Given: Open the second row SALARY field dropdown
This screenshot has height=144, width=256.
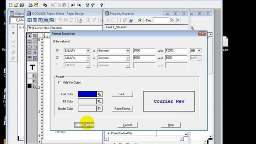Looking at the screenshot, I should click(x=88, y=58).
